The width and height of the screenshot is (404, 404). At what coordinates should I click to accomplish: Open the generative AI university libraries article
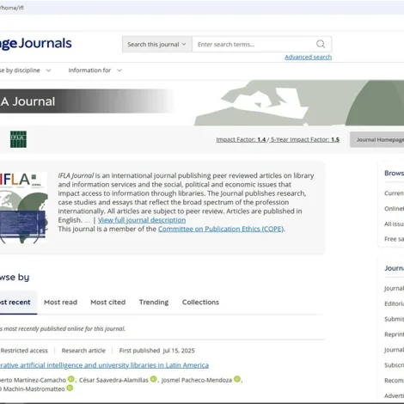coord(104,365)
